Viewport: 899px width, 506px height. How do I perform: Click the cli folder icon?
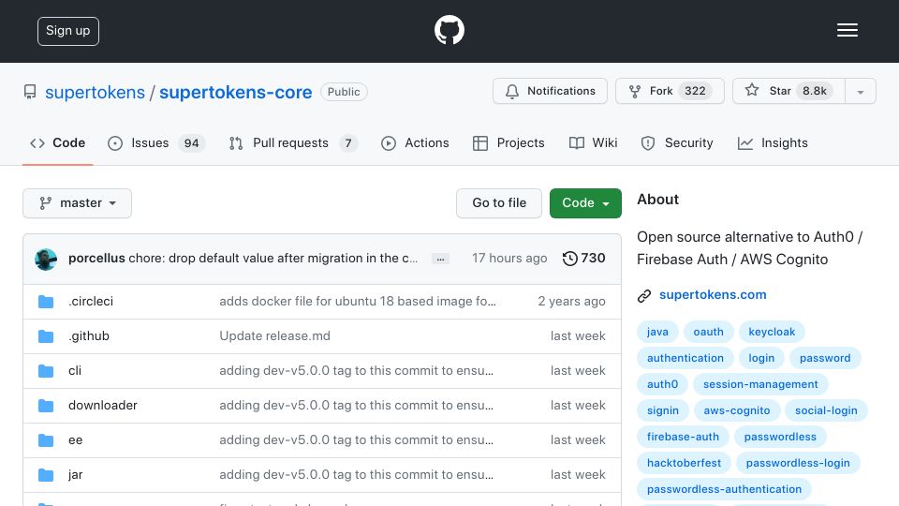point(46,371)
